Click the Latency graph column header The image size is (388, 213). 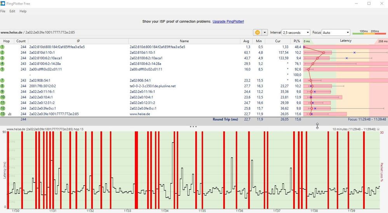pyautogui.click(x=346, y=41)
